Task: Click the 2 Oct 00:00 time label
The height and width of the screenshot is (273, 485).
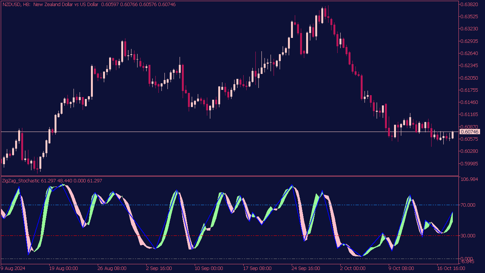Action: click(353, 268)
